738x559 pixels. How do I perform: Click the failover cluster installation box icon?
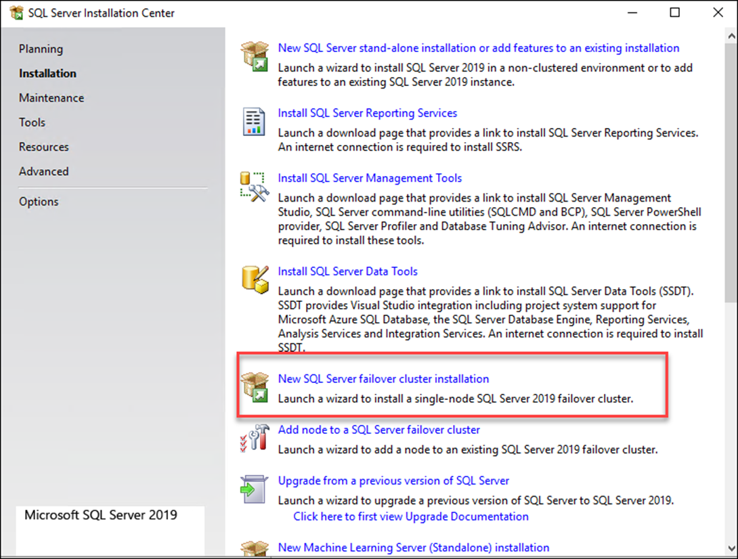[255, 387]
